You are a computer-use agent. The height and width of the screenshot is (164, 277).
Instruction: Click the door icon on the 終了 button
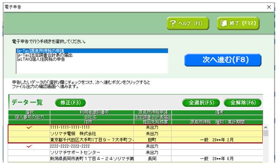coord(223,23)
